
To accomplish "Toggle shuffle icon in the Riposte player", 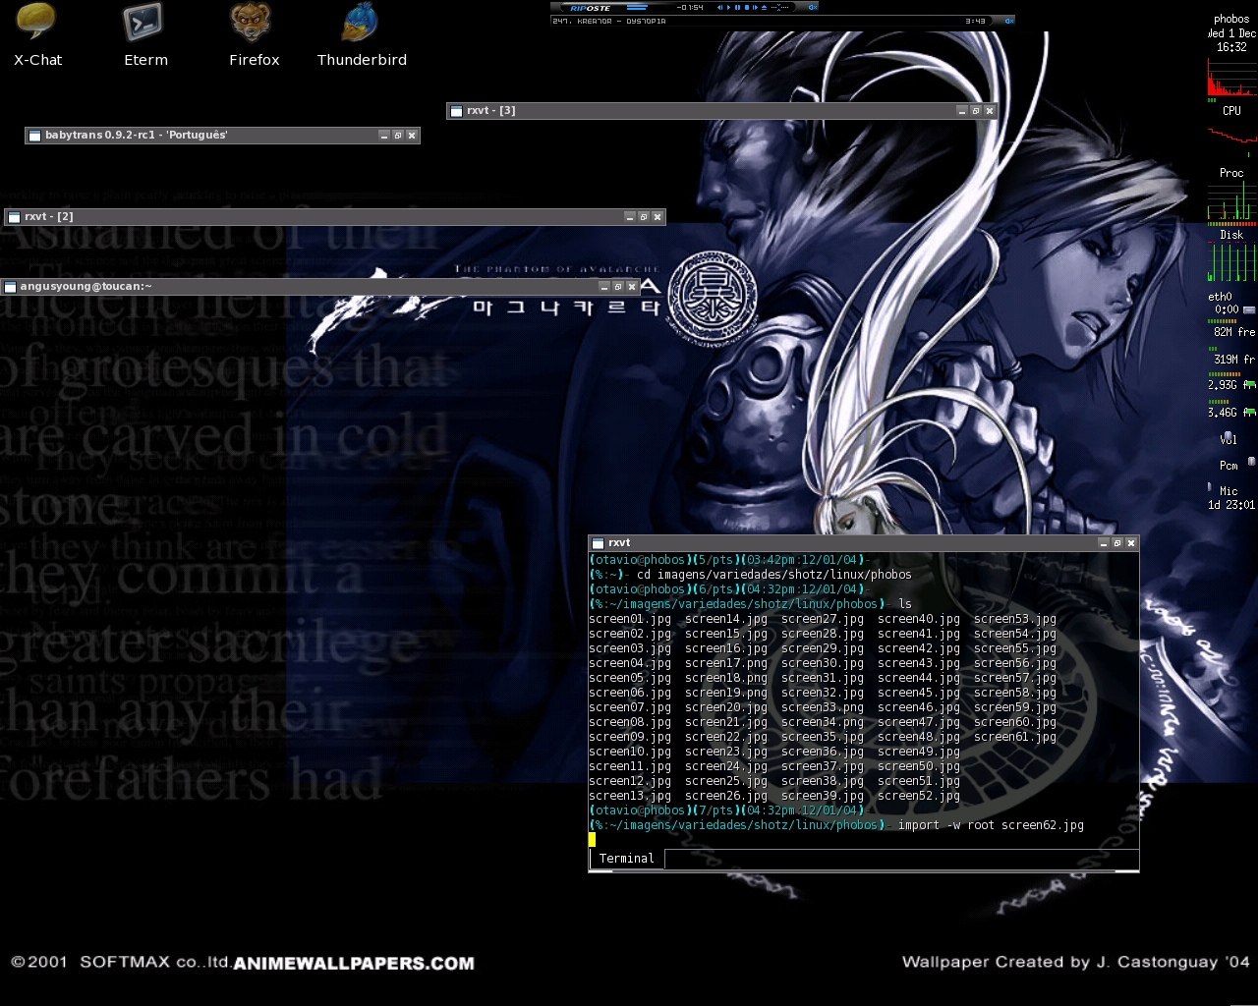I will coord(779,7).
